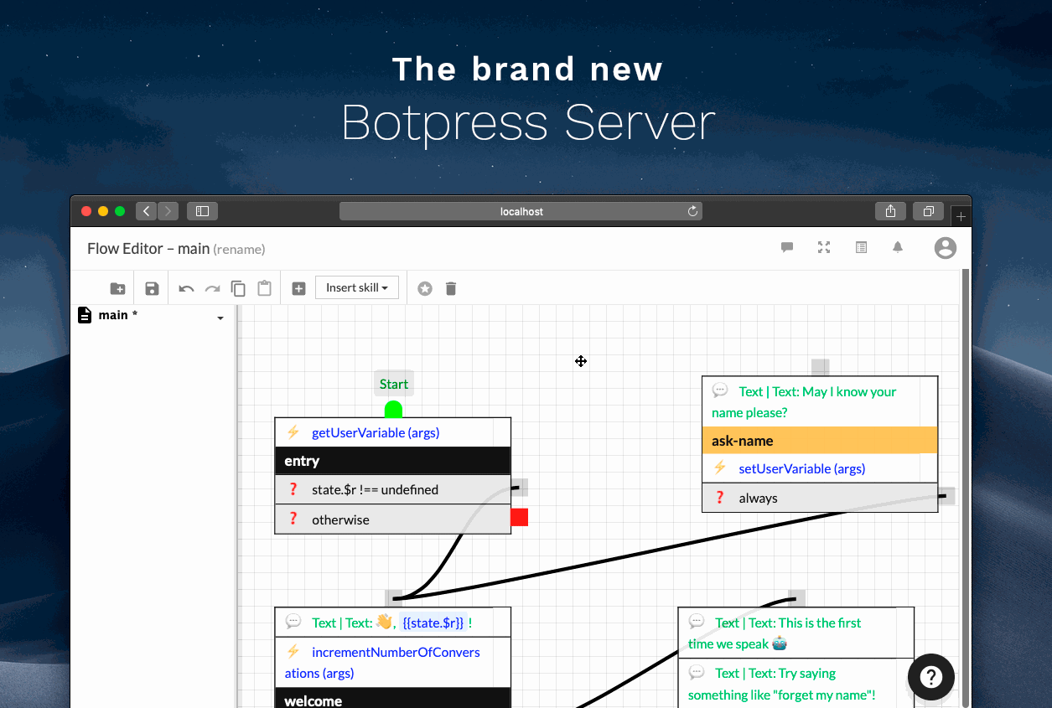
Task: Copy the selected node
Action: 238,289
